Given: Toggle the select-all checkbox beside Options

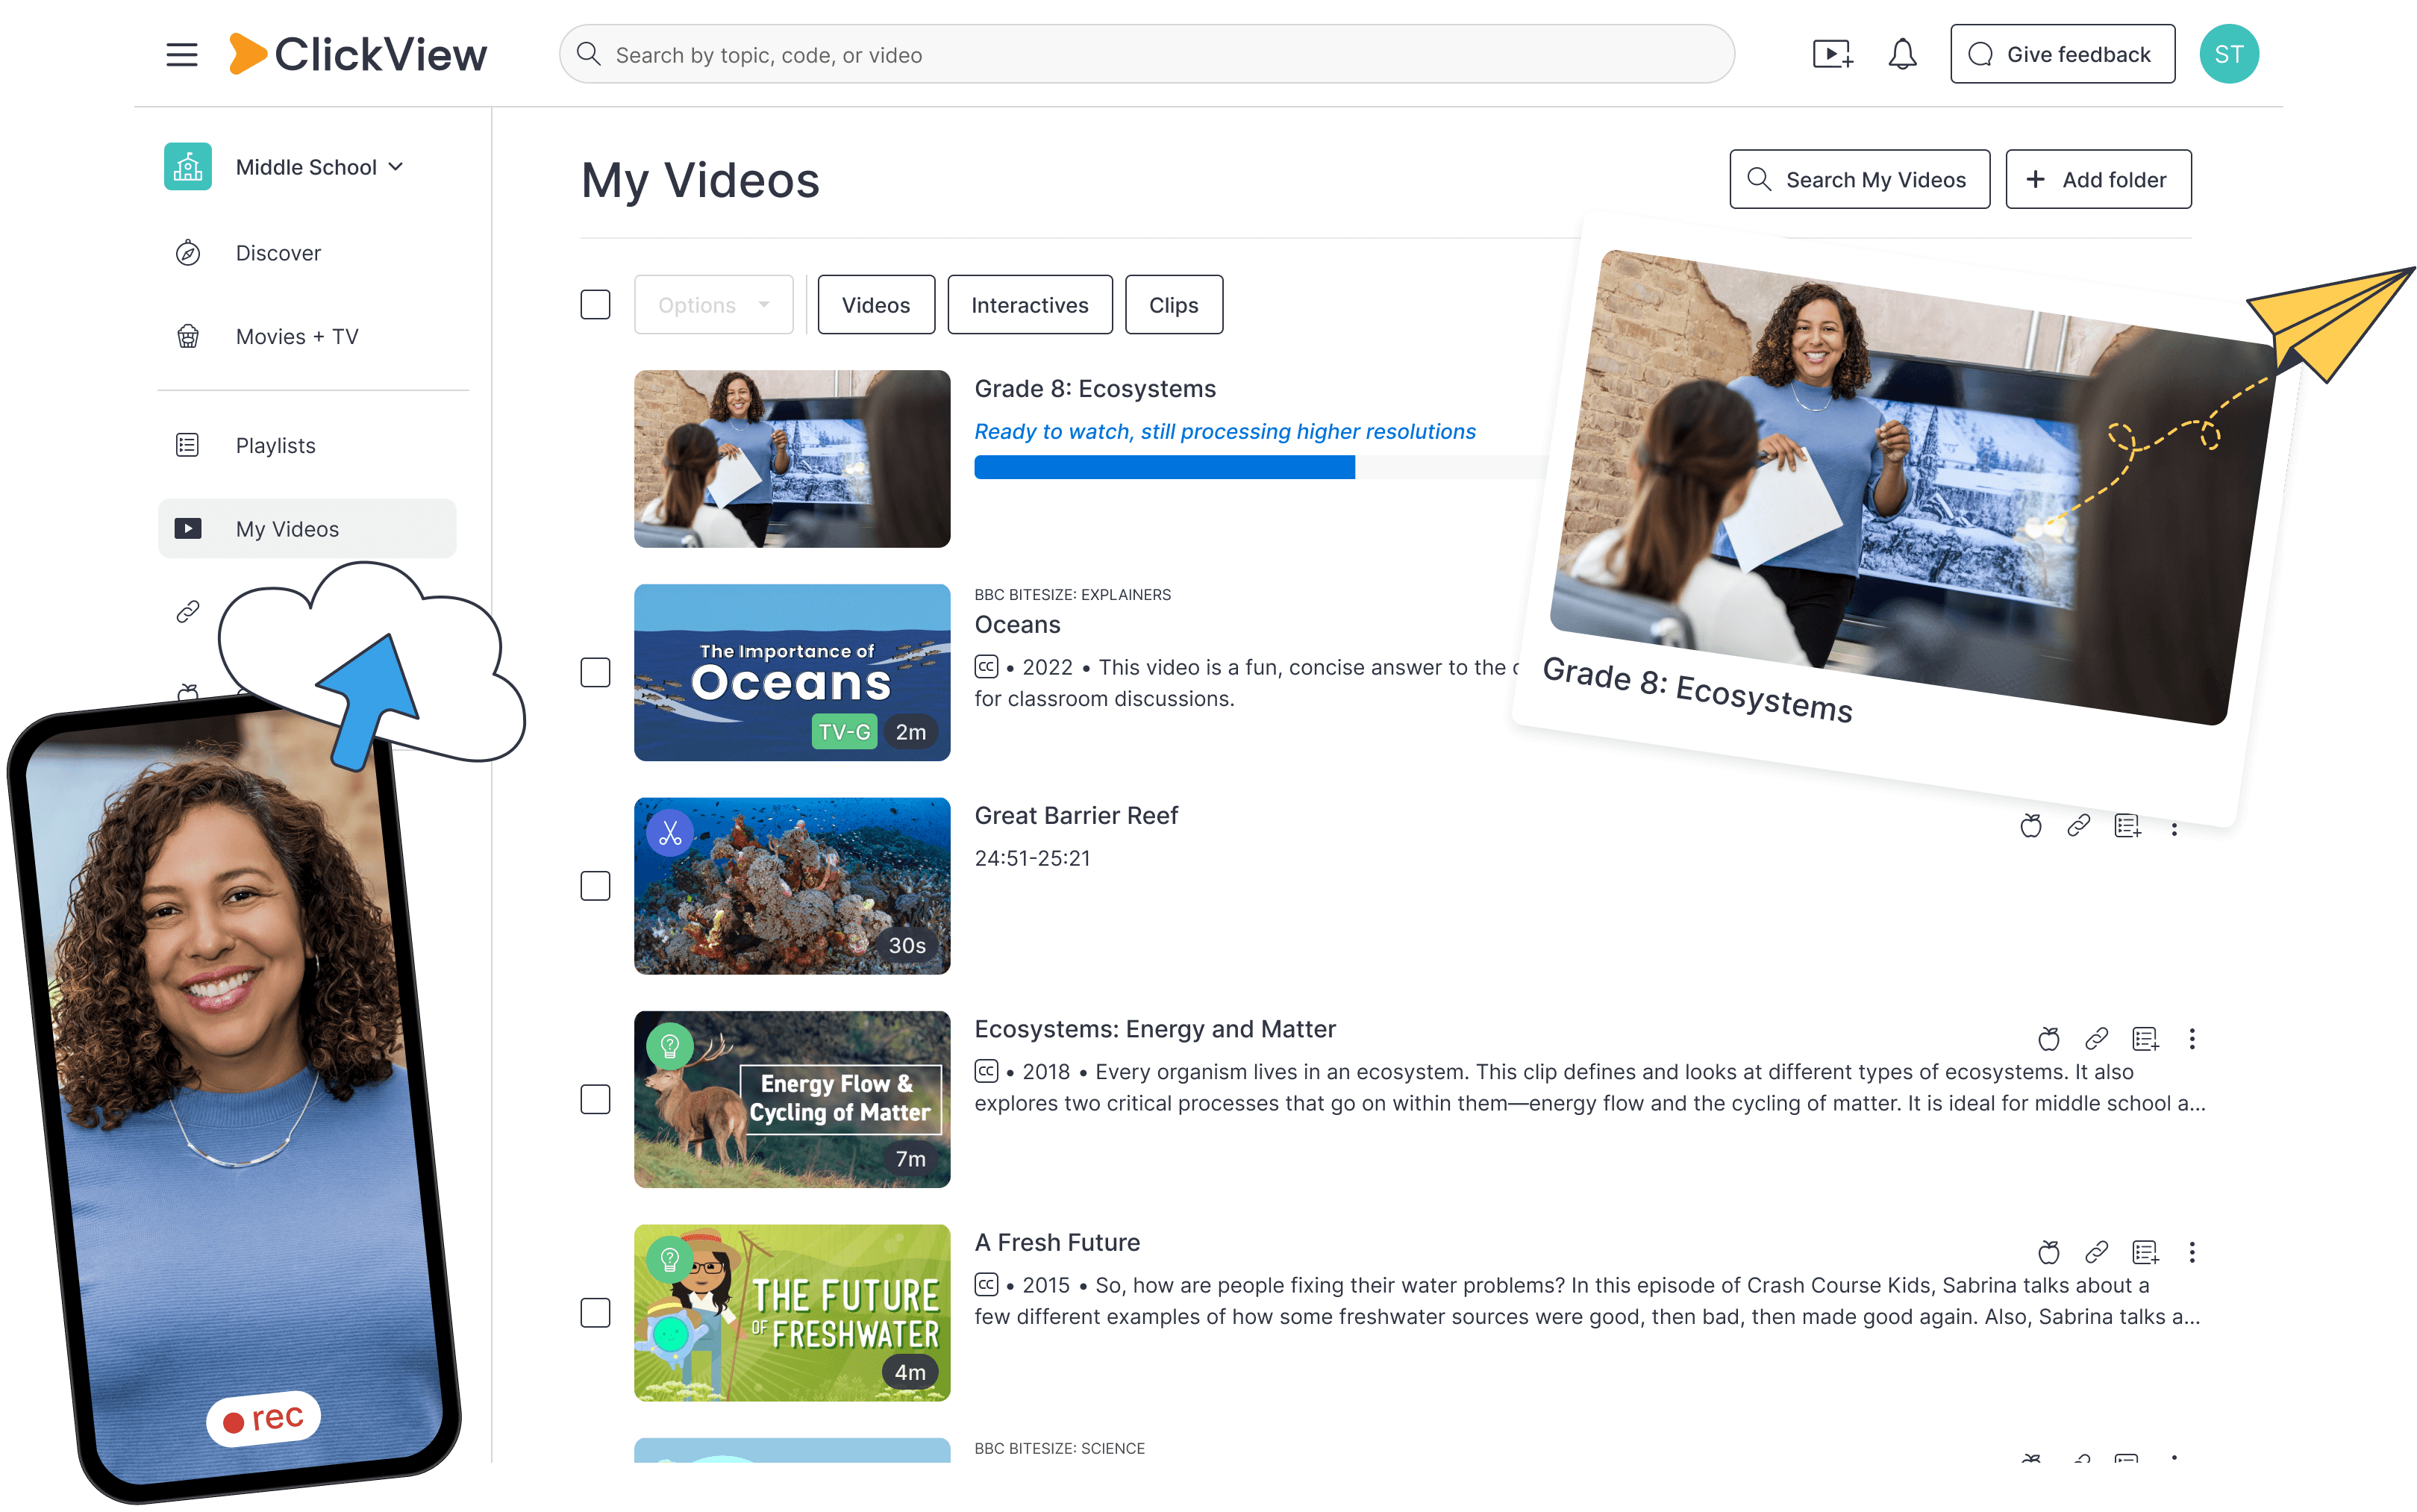Looking at the screenshot, I should point(595,304).
